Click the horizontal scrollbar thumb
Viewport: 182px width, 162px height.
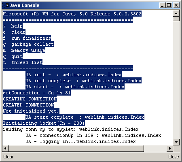[76, 149]
